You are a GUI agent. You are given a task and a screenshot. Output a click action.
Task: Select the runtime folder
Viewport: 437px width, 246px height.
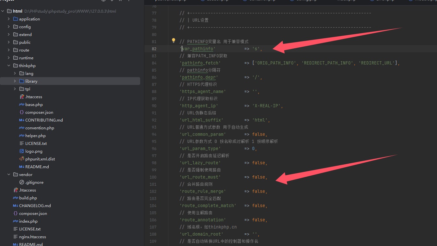coord(26,58)
